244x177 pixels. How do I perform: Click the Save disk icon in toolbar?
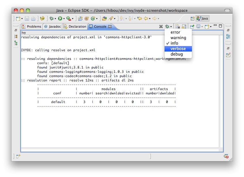pos(27,18)
